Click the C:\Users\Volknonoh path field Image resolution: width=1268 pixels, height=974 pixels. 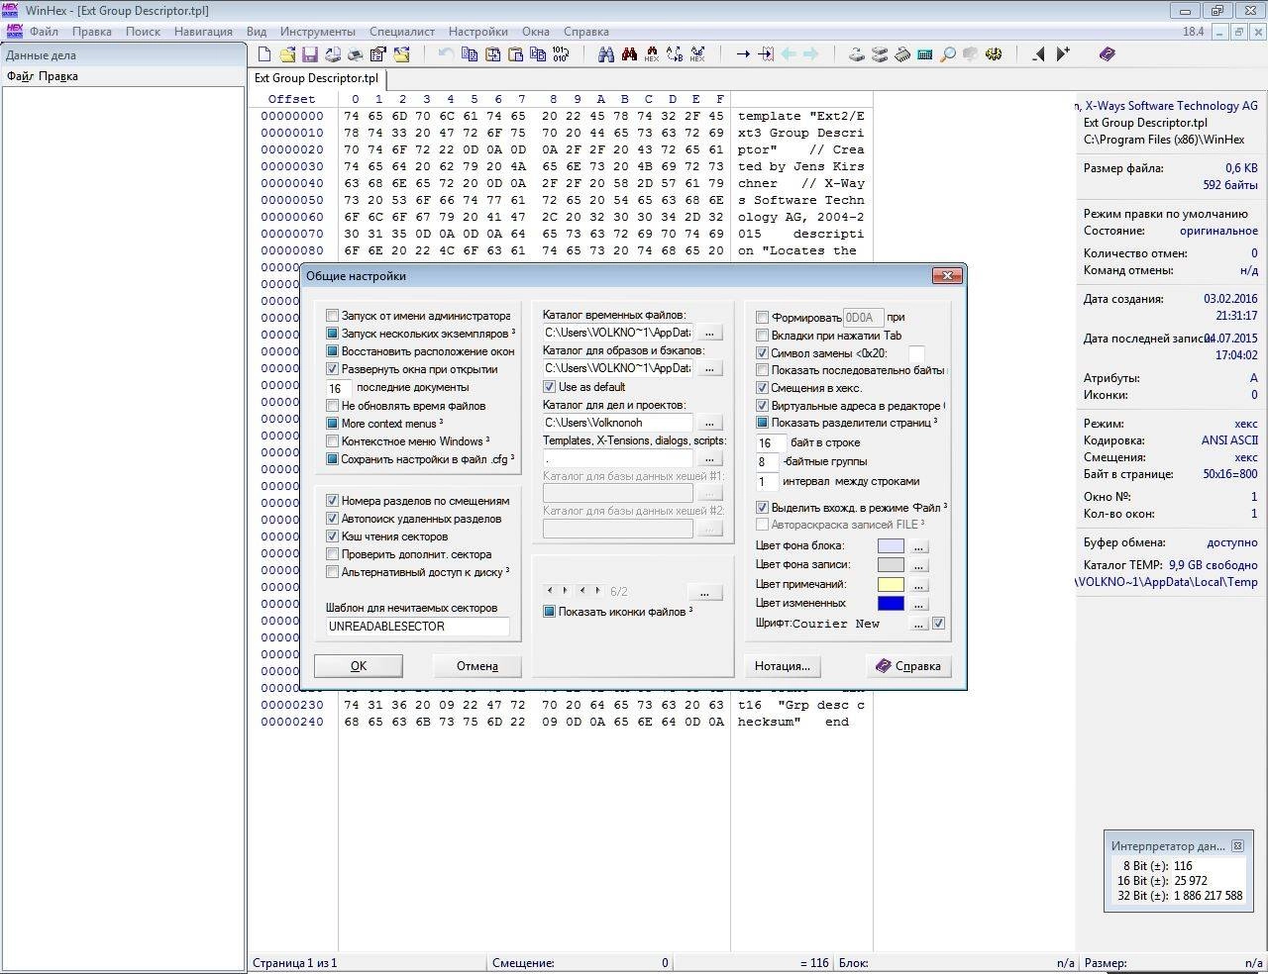pyautogui.click(x=617, y=423)
